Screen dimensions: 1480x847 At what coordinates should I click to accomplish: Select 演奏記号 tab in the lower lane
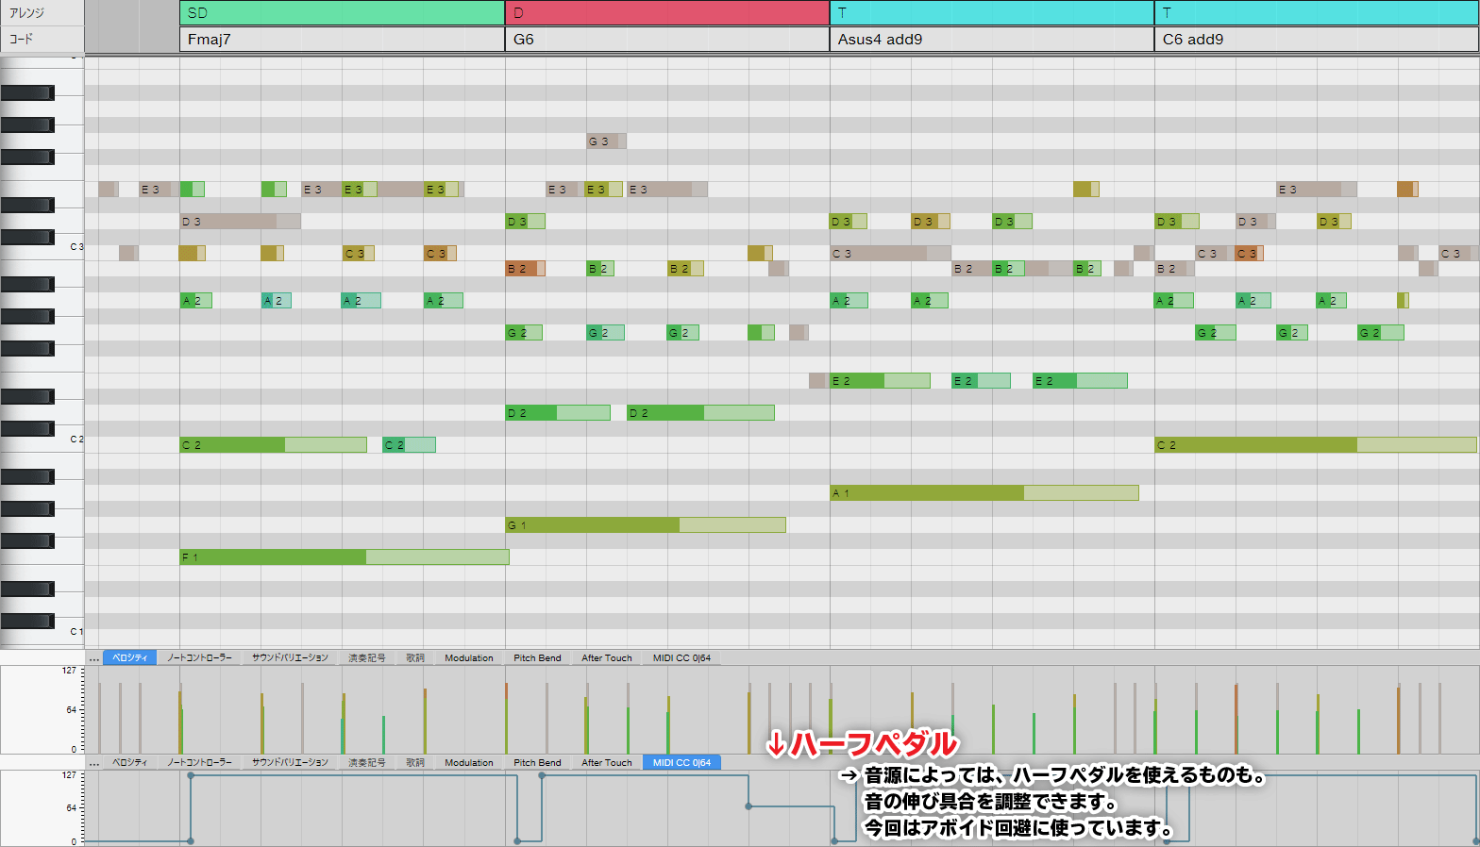[366, 762]
